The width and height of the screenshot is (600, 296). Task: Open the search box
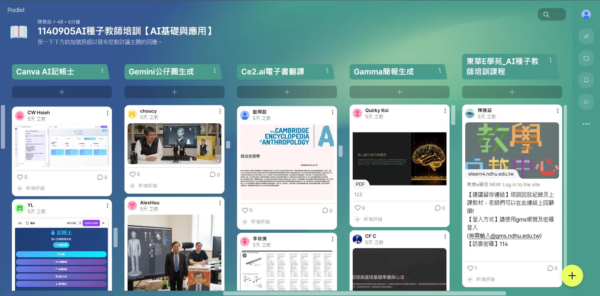pyautogui.click(x=552, y=14)
